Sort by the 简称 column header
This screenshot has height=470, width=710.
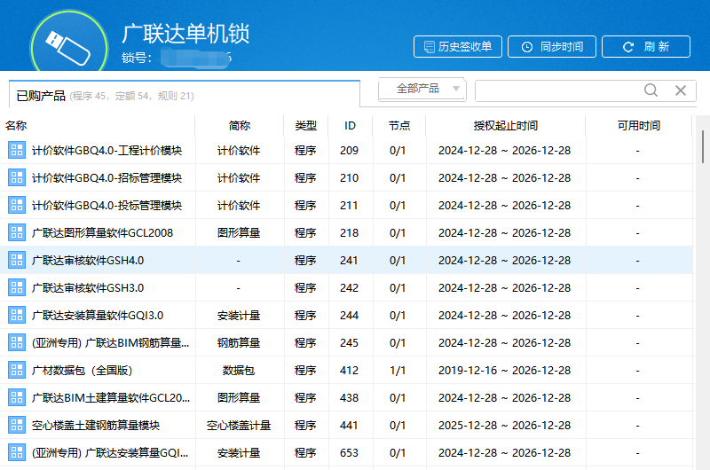[239, 125]
